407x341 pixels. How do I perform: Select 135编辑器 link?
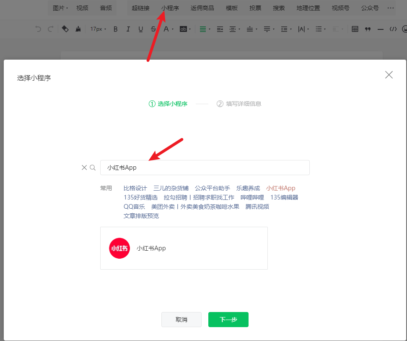pos(284,197)
